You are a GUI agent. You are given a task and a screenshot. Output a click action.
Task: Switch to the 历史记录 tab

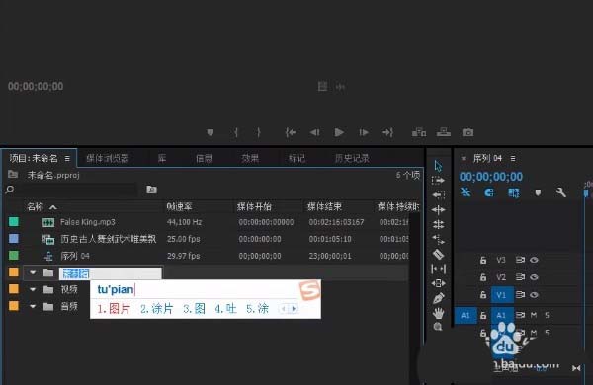(352, 158)
